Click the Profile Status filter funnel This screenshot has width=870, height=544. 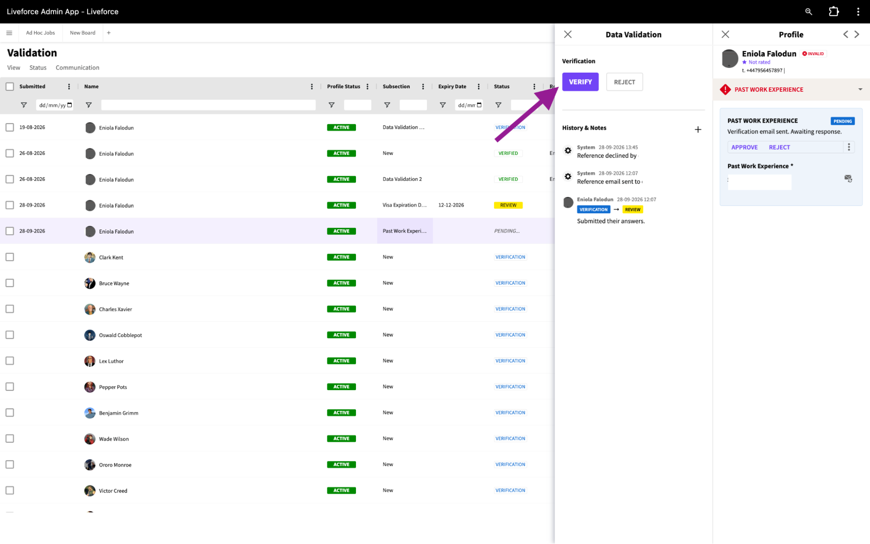331,105
